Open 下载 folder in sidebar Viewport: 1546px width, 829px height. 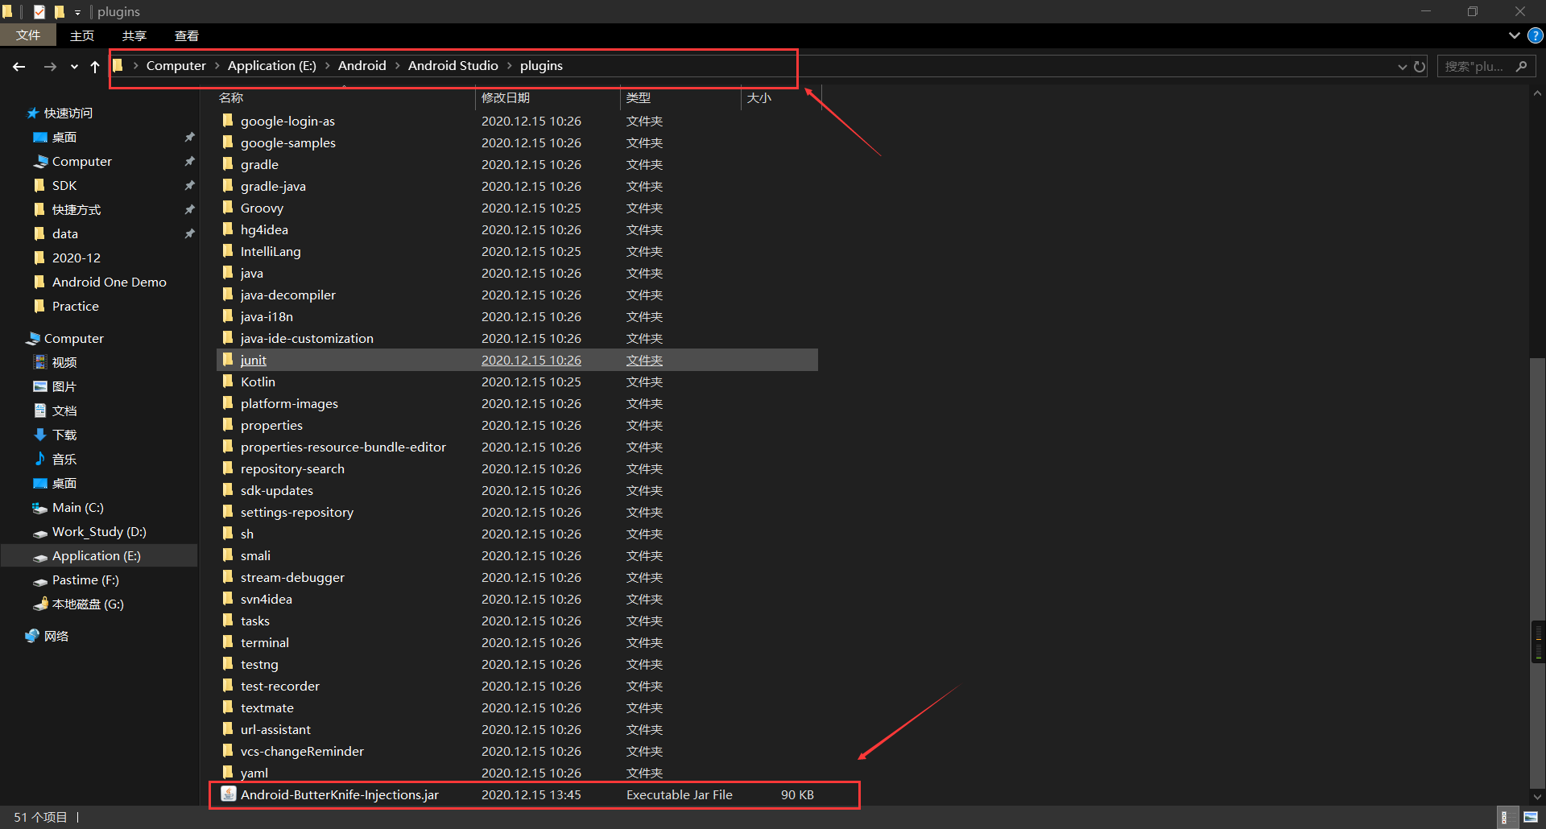tap(64, 435)
